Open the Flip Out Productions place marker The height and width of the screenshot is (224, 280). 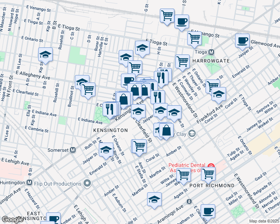87,183
